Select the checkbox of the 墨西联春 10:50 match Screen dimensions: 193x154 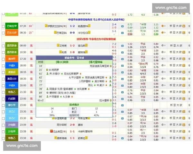[x=3, y=53]
